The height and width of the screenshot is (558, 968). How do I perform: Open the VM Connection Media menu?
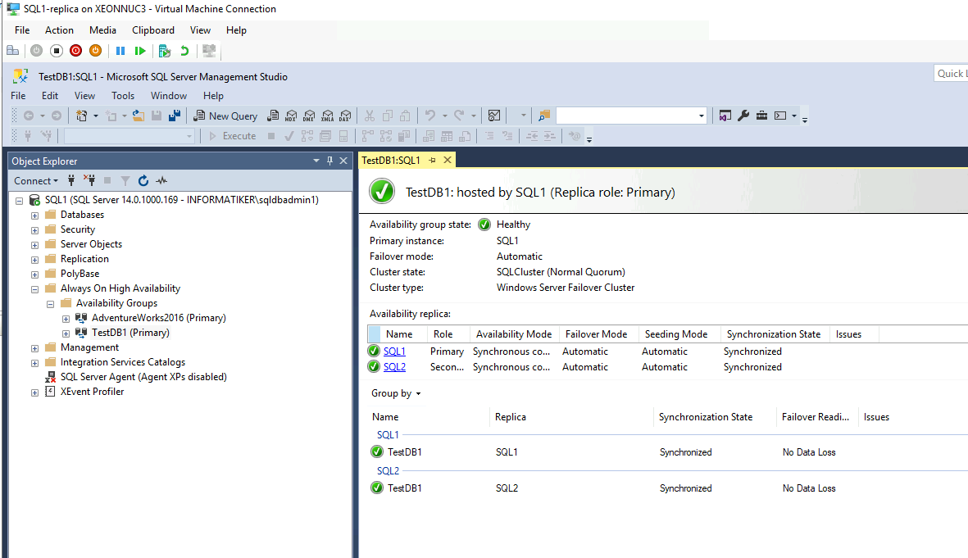(x=102, y=30)
